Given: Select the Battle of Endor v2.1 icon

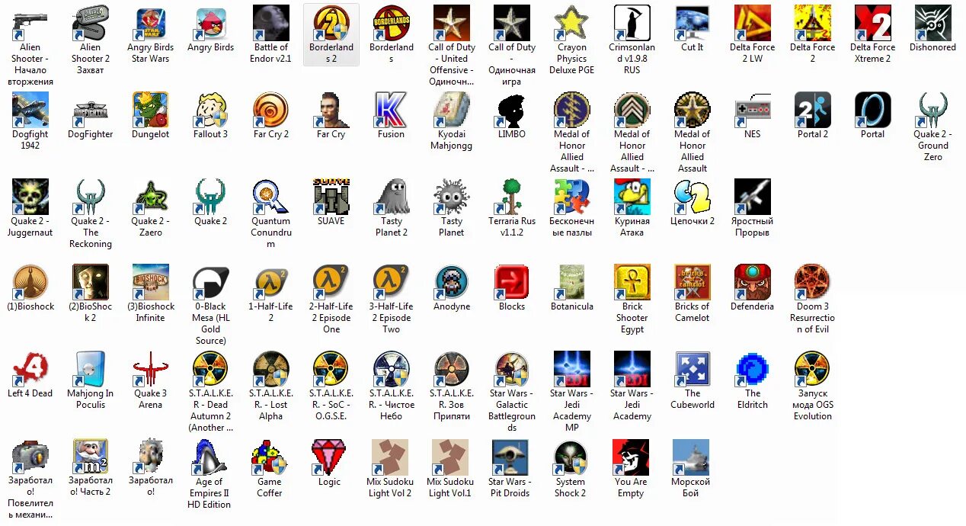Looking at the screenshot, I should (x=271, y=23).
